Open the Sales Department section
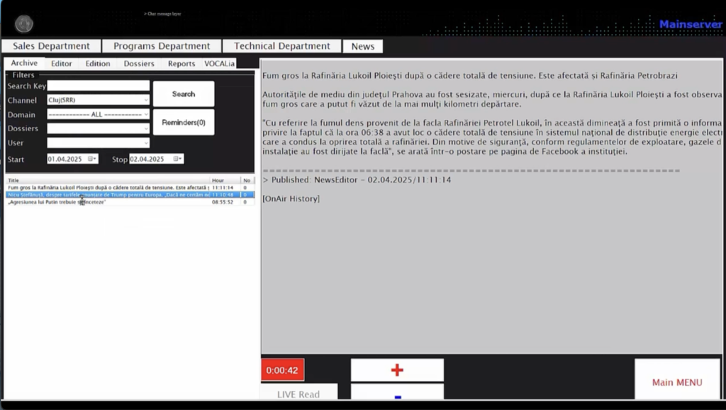 click(51, 46)
